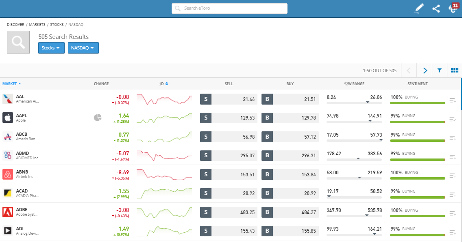Go to STOCKS breadcrumb
This screenshot has height=242, width=462.
[x=57, y=25]
